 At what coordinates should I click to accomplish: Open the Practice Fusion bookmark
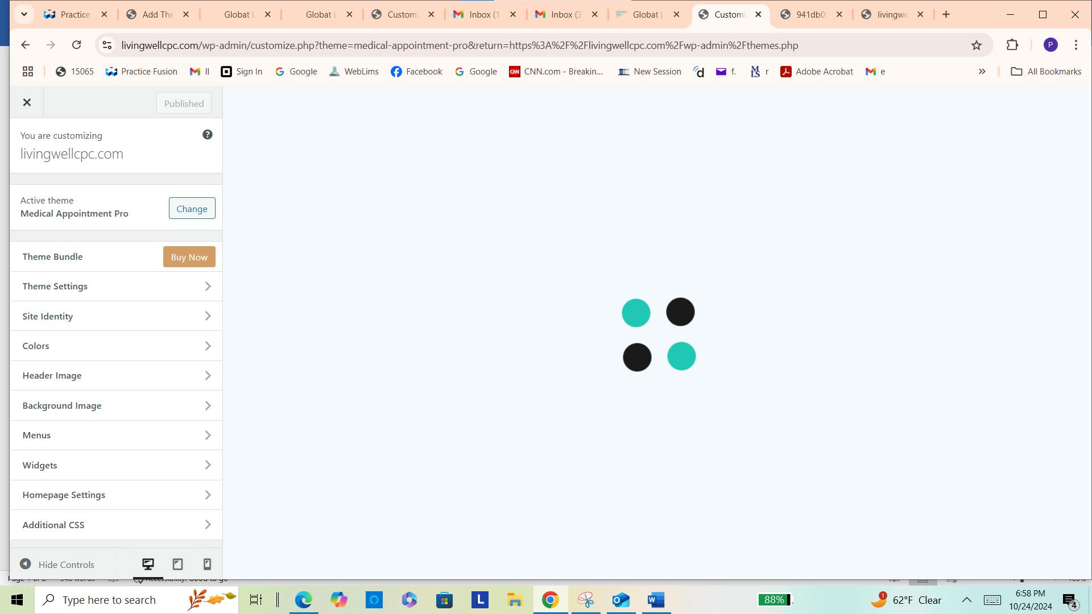pos(142,72)
